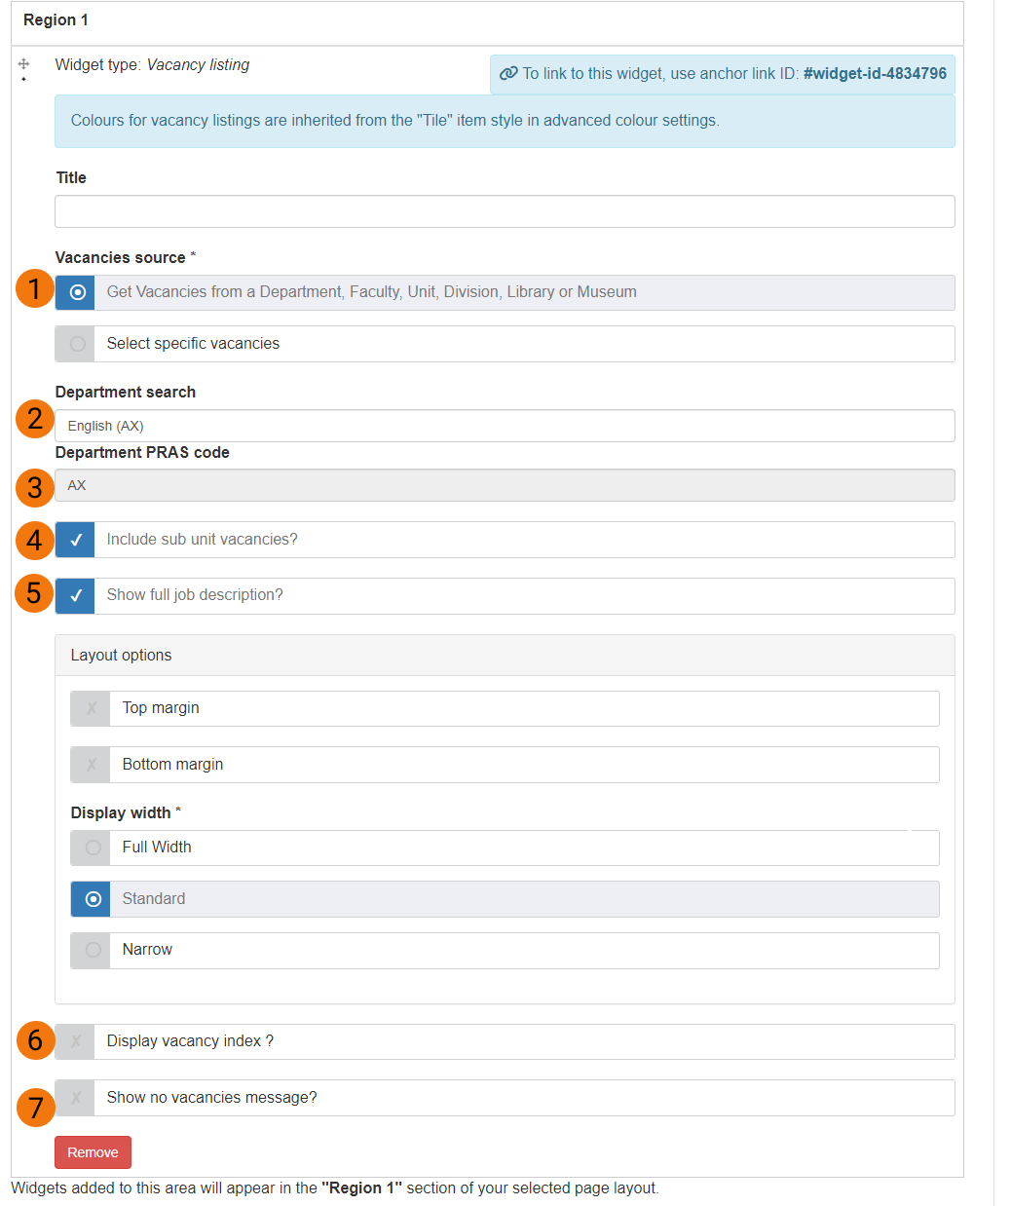The image size is (1011, 1206).
Task: Click the orange number 3 marker
Action: [x=35, y=487]
